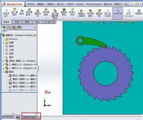Open the dropdown under Linear Component Pattern
This screenshot has height=120, width=143.
click(x=29, y=18)
